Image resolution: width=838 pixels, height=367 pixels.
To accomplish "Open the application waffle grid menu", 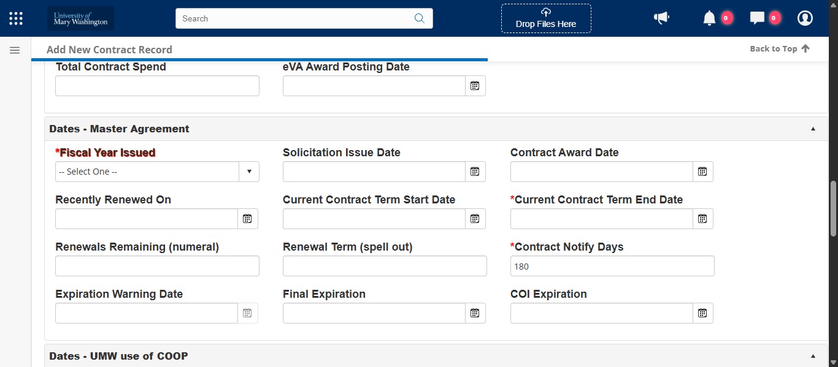I will [15, 18].
